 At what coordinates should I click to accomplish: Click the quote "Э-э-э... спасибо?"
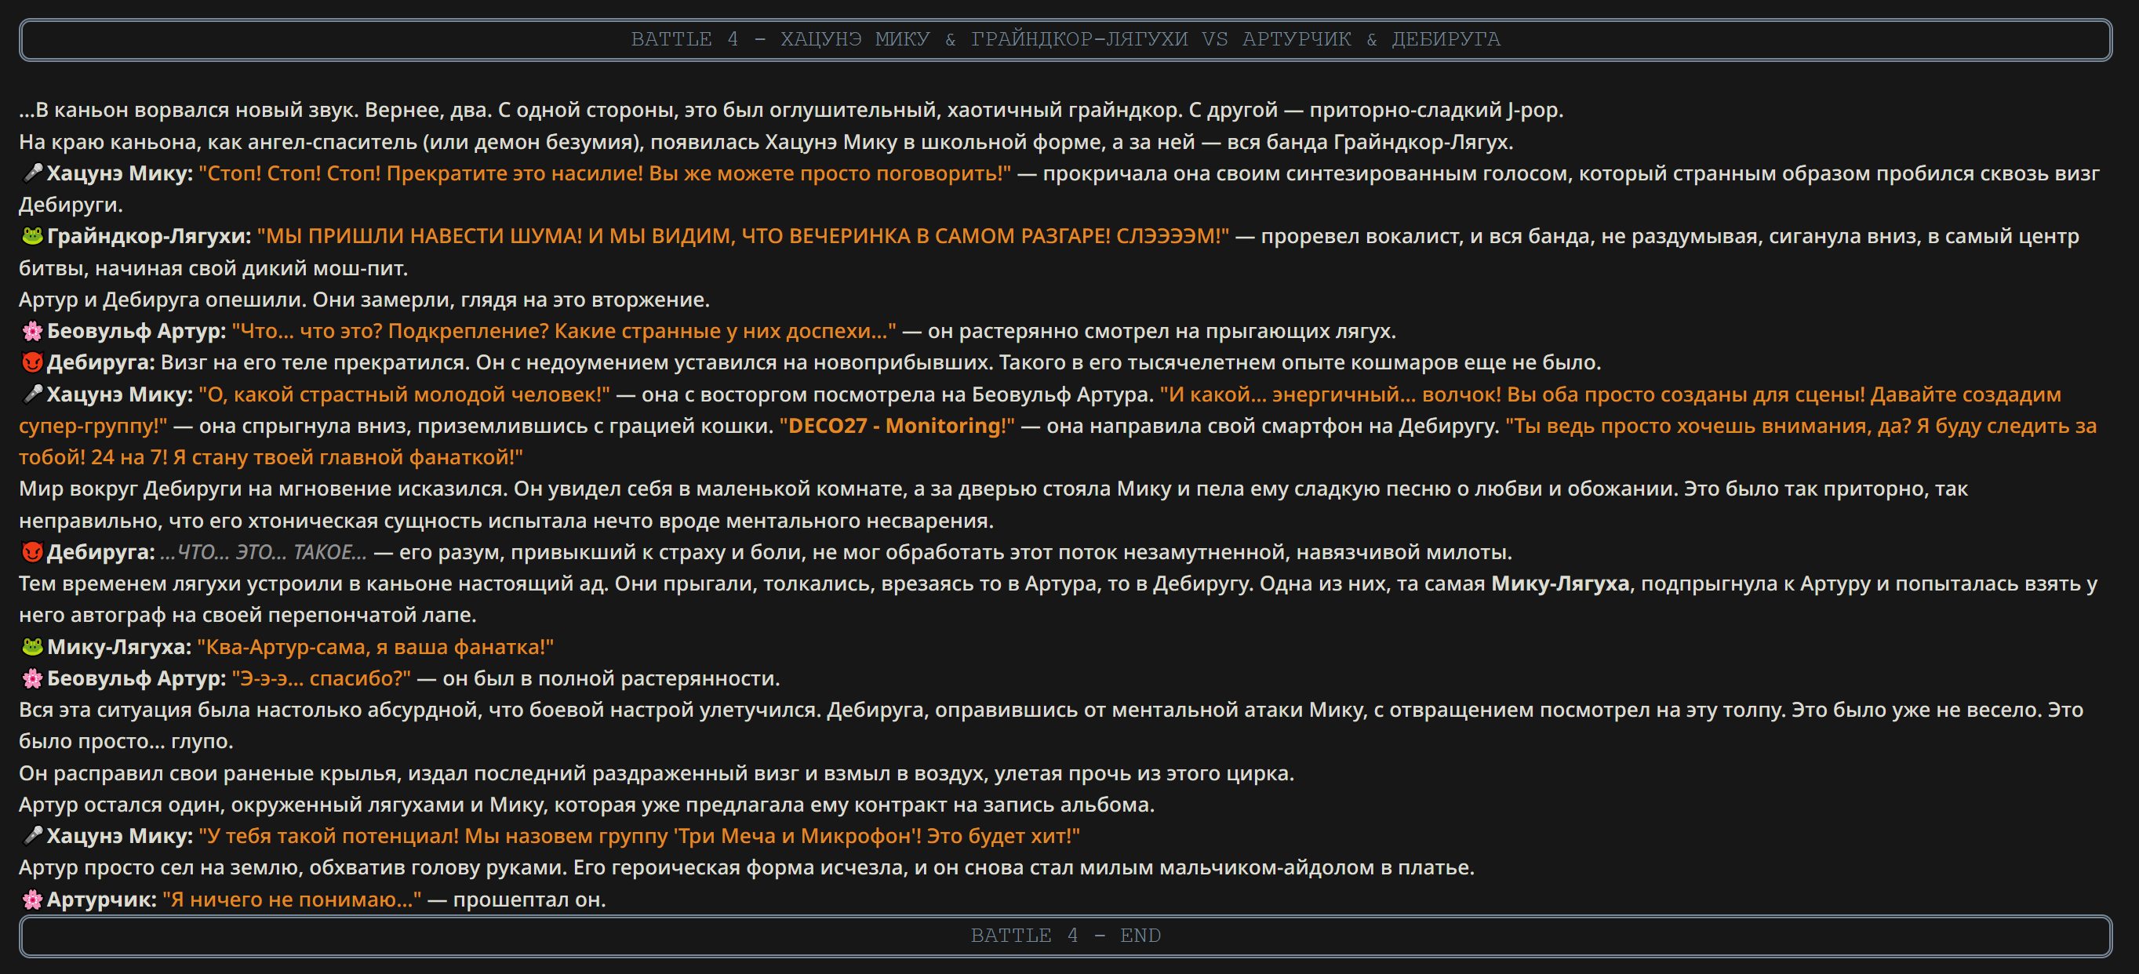click(322, 678)
